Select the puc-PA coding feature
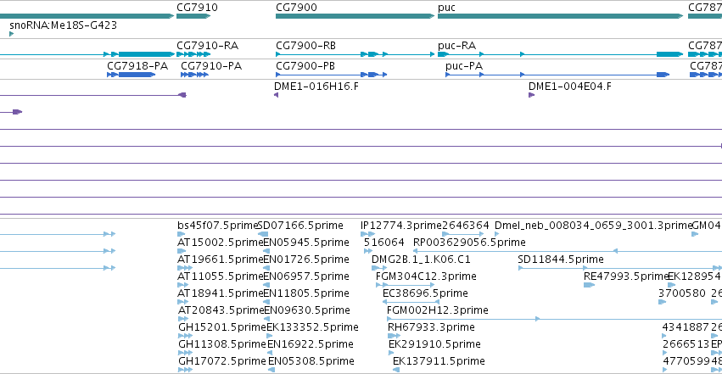Image resolution: width=722 pixels, height=374 pixels. tap(557, 75)
